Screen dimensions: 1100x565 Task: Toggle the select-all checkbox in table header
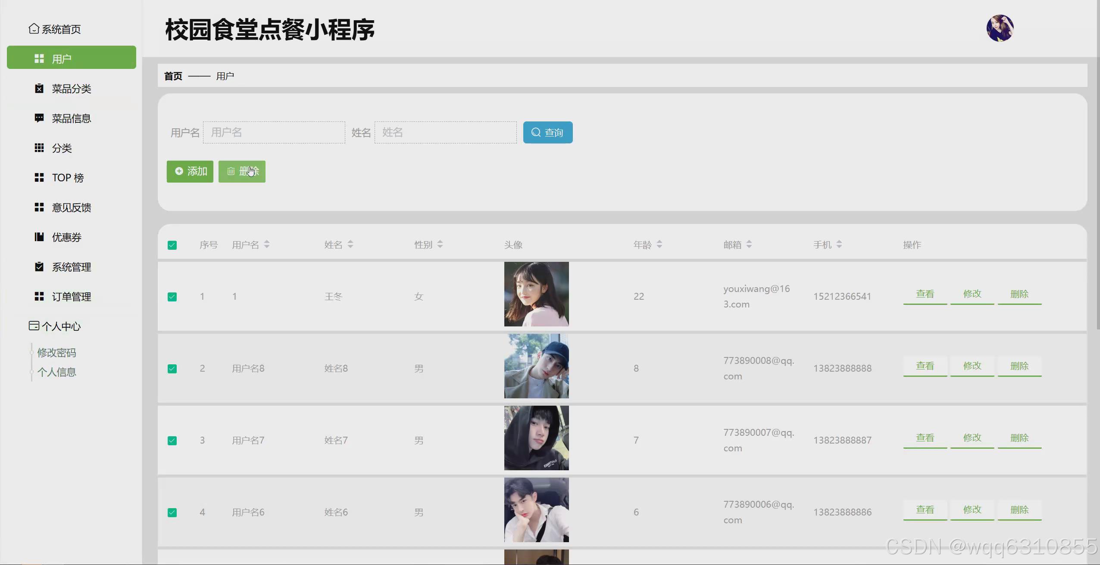[x=172, y=245]
